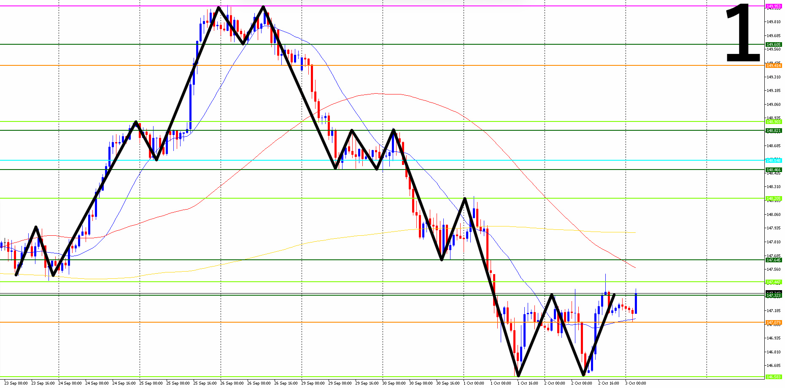Click the dark green 147.323 price tag

pos(774,295)
